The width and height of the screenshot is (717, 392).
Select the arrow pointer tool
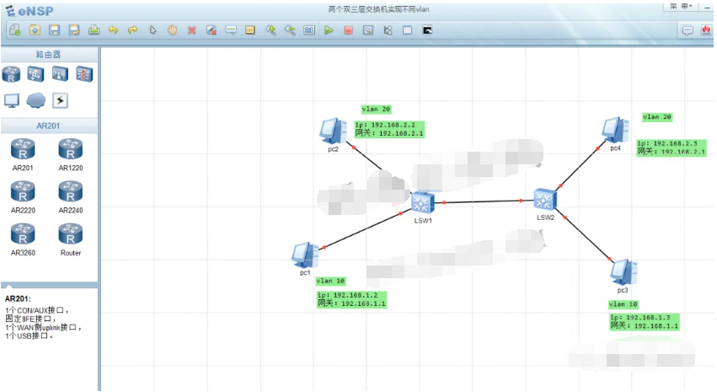152,30
